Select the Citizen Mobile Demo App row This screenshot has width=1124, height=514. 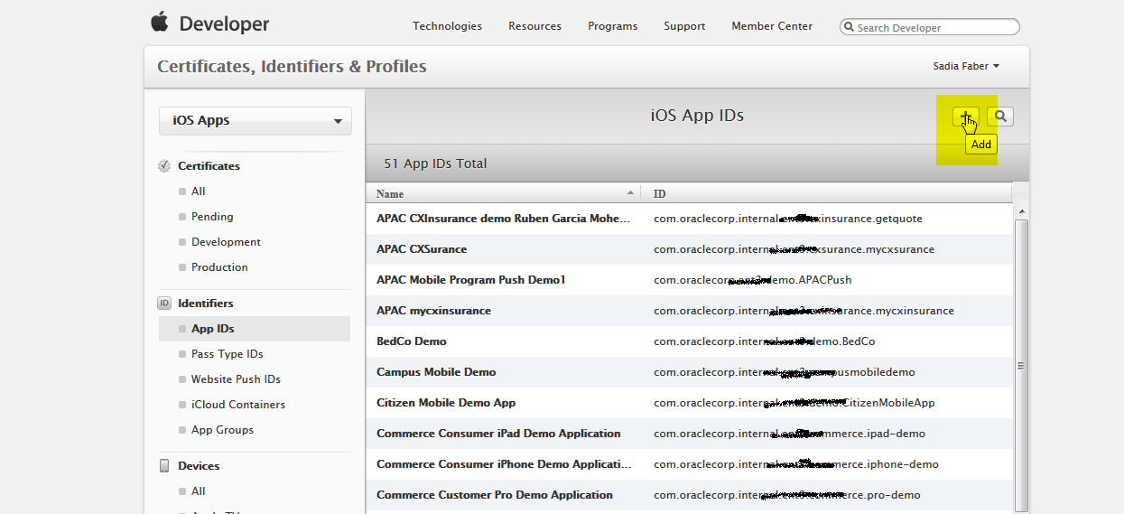point(689,403)
